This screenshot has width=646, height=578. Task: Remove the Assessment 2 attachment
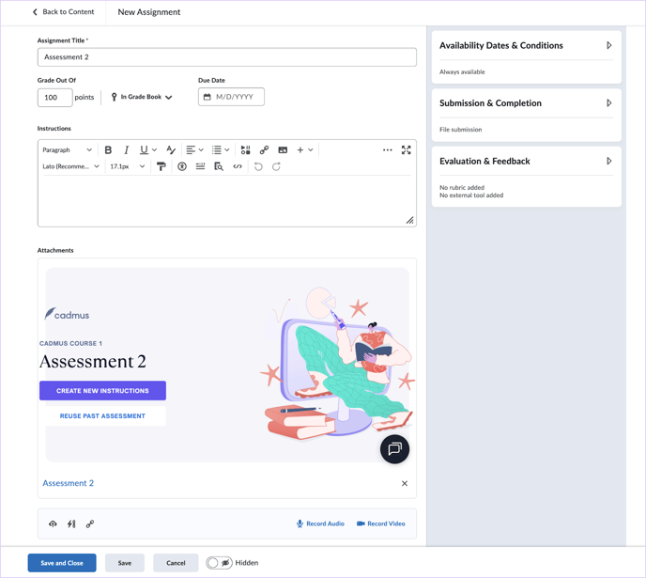tap(405, 483)
